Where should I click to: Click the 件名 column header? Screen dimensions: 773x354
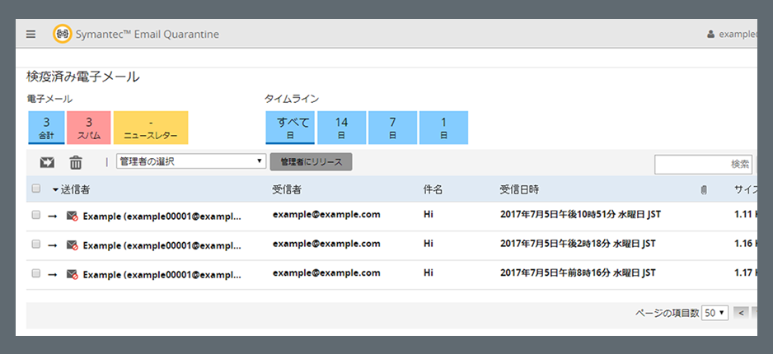433,189
